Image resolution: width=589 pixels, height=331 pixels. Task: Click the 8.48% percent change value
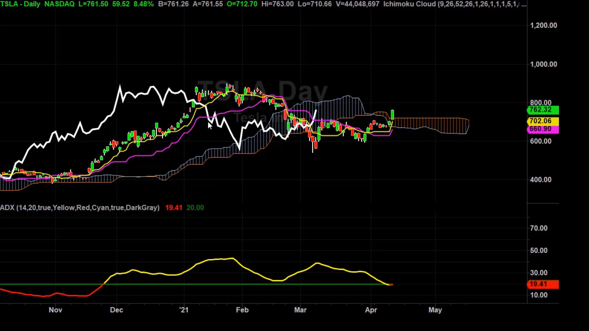point(144,4)
